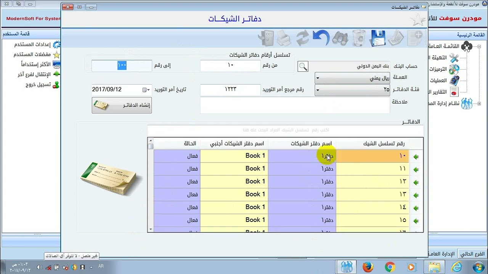Expand the نظام إدارة tree node
Screen dimensions: 488x274
pos(479,103)
